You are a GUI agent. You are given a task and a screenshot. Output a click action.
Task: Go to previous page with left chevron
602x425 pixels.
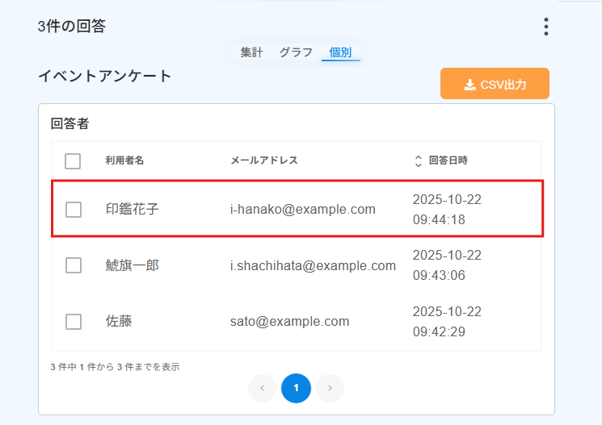tap(263, 389)
